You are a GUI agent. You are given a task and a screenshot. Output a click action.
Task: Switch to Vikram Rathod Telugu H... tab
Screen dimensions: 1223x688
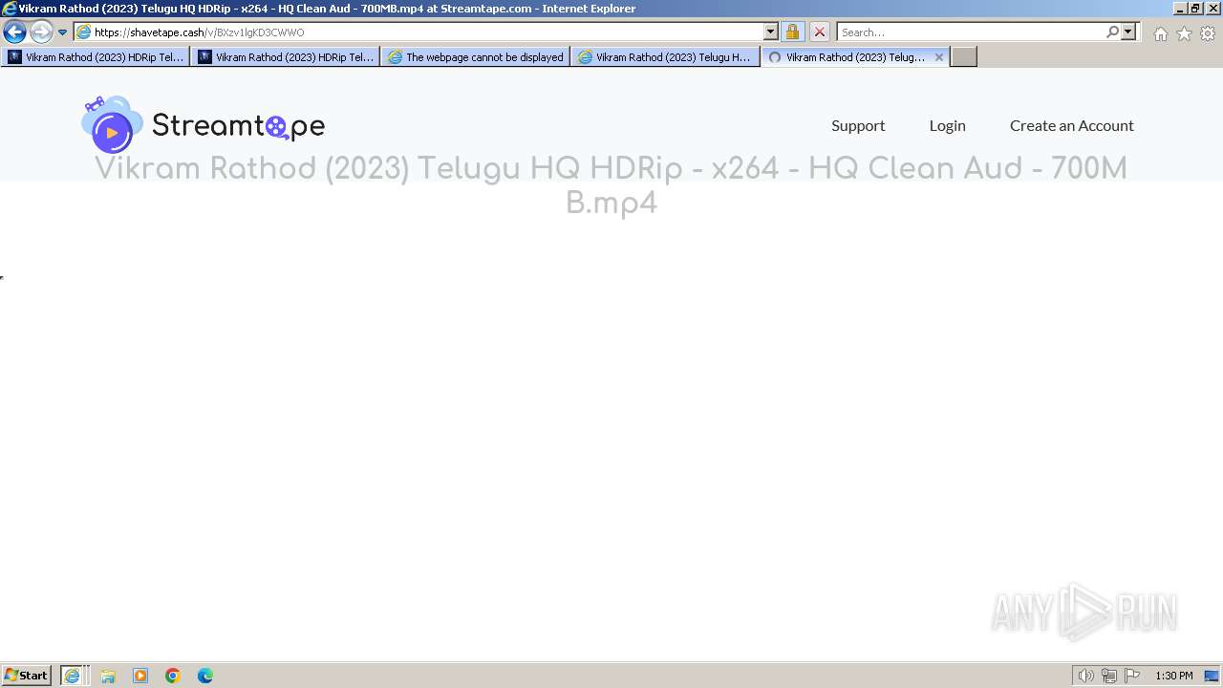pos(665,57)
